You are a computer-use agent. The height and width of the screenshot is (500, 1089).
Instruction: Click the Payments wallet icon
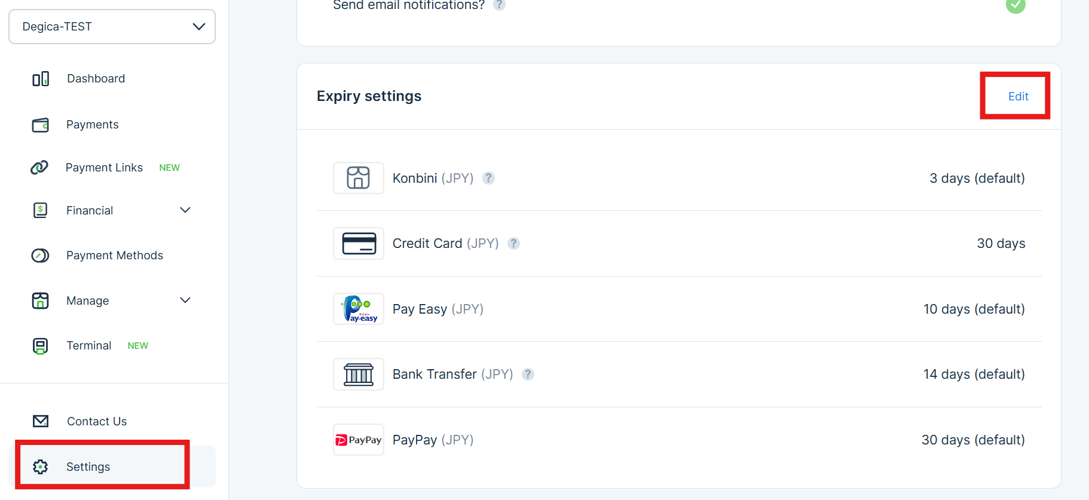pos(41,125)
